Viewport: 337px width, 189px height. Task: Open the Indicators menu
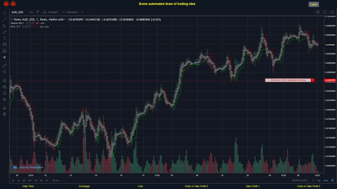pos(70,12)
